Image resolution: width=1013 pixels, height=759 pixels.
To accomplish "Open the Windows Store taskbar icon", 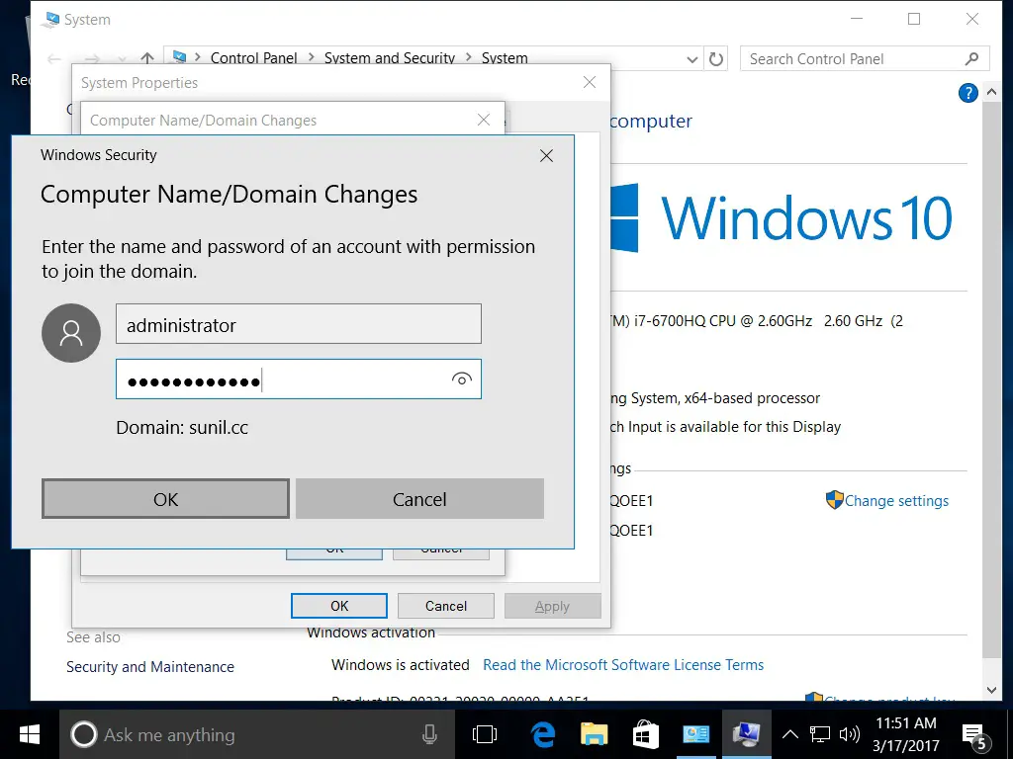I will point(645,734).
